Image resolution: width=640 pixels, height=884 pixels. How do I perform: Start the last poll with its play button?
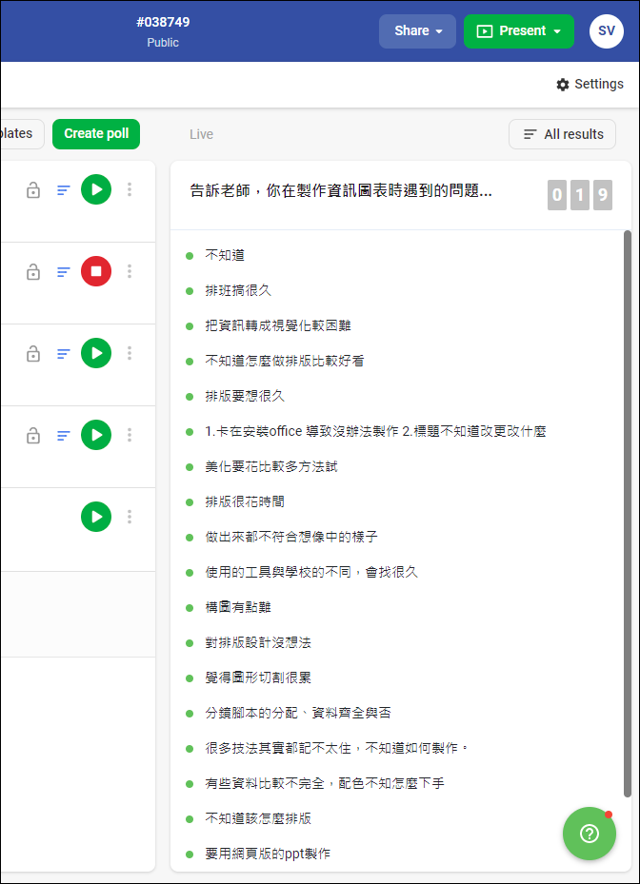click(96, 517)
